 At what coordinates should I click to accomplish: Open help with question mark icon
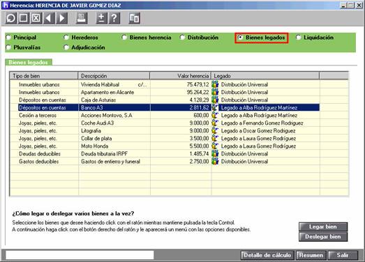point(114,18)
